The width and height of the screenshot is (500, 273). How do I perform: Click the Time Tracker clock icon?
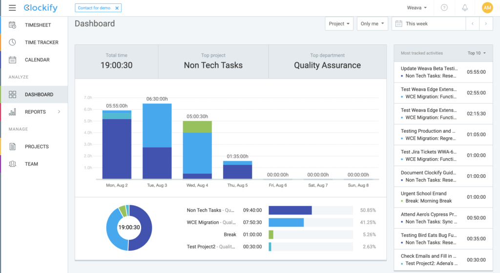coord(12,42)
